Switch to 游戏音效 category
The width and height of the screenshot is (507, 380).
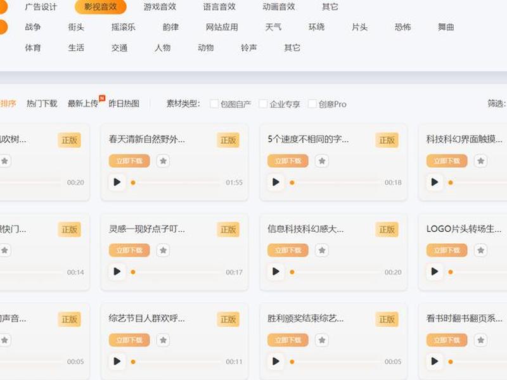[x=160, y=7]
